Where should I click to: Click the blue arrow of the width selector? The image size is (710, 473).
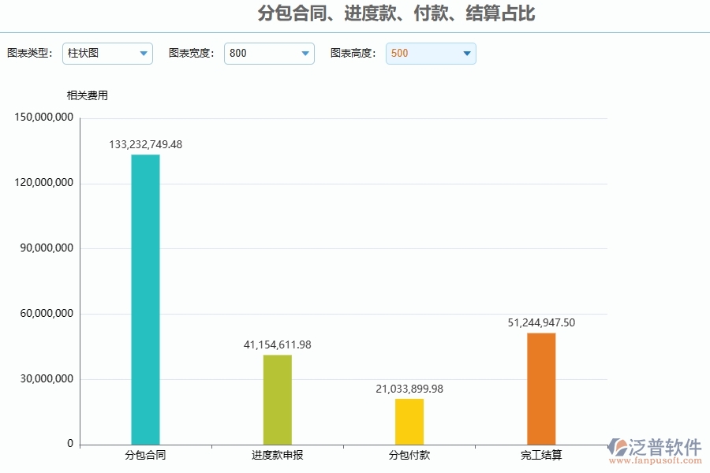pos(305,54)
